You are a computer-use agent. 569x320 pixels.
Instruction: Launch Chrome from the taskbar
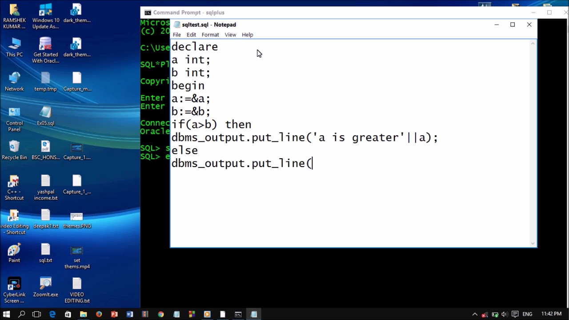click(161, 314)
